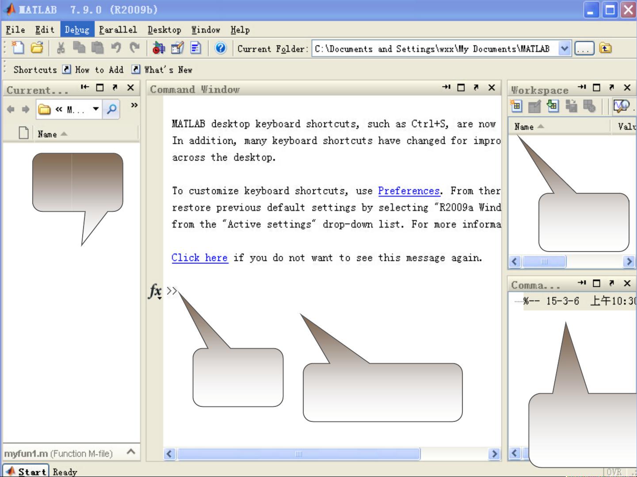Undock the Current Folder panel
The height and width of the screenshot is (477, 637).
tap(115, 87)
